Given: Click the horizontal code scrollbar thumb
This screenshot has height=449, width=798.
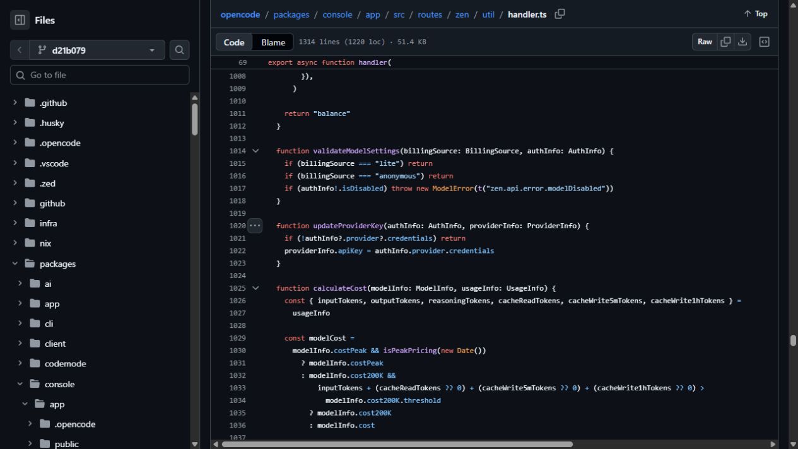Looking at the screenshot, I should click(x=397, y=444).
